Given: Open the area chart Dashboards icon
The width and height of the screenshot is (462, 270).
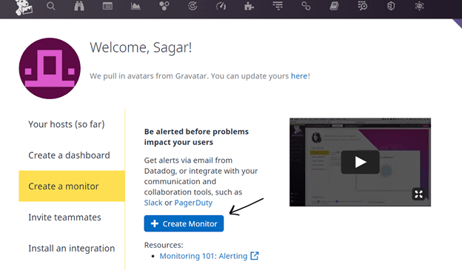Looking at the screenshot, I should [x=135, y=6].
